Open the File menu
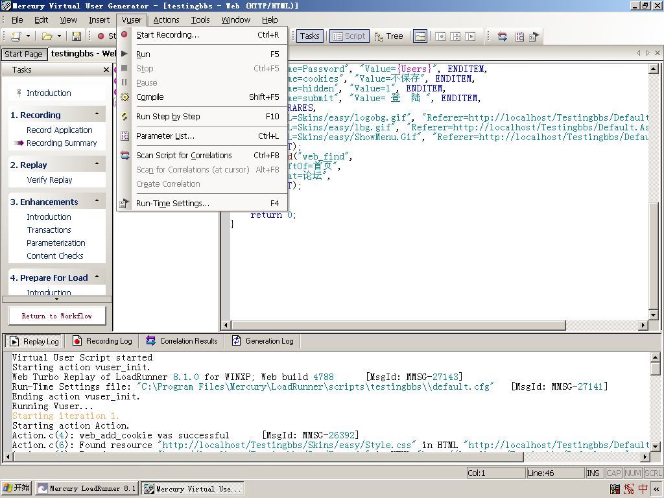This screenshot has width=664, height=498. coord(18,20)
